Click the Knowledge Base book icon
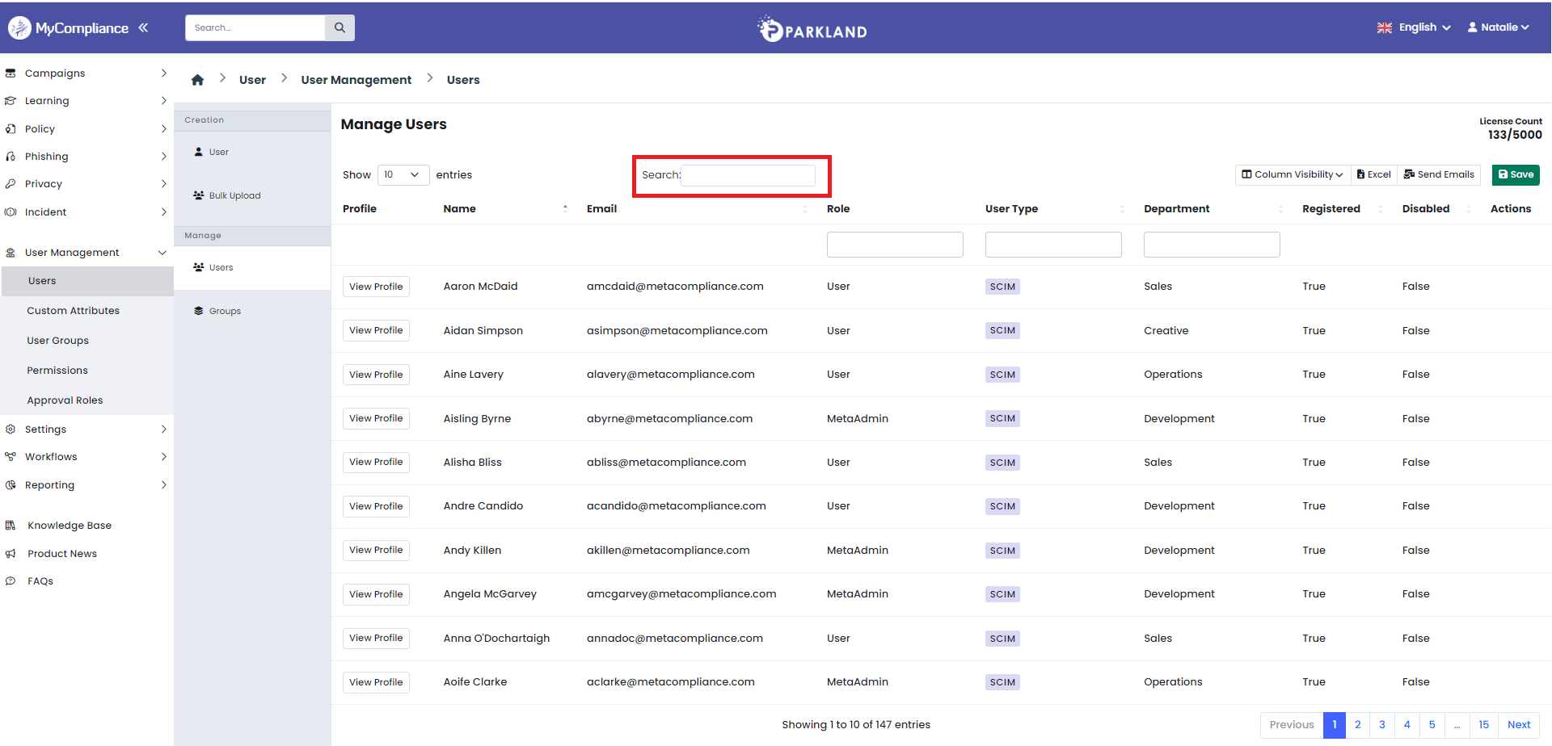 (x=11, y=526)
